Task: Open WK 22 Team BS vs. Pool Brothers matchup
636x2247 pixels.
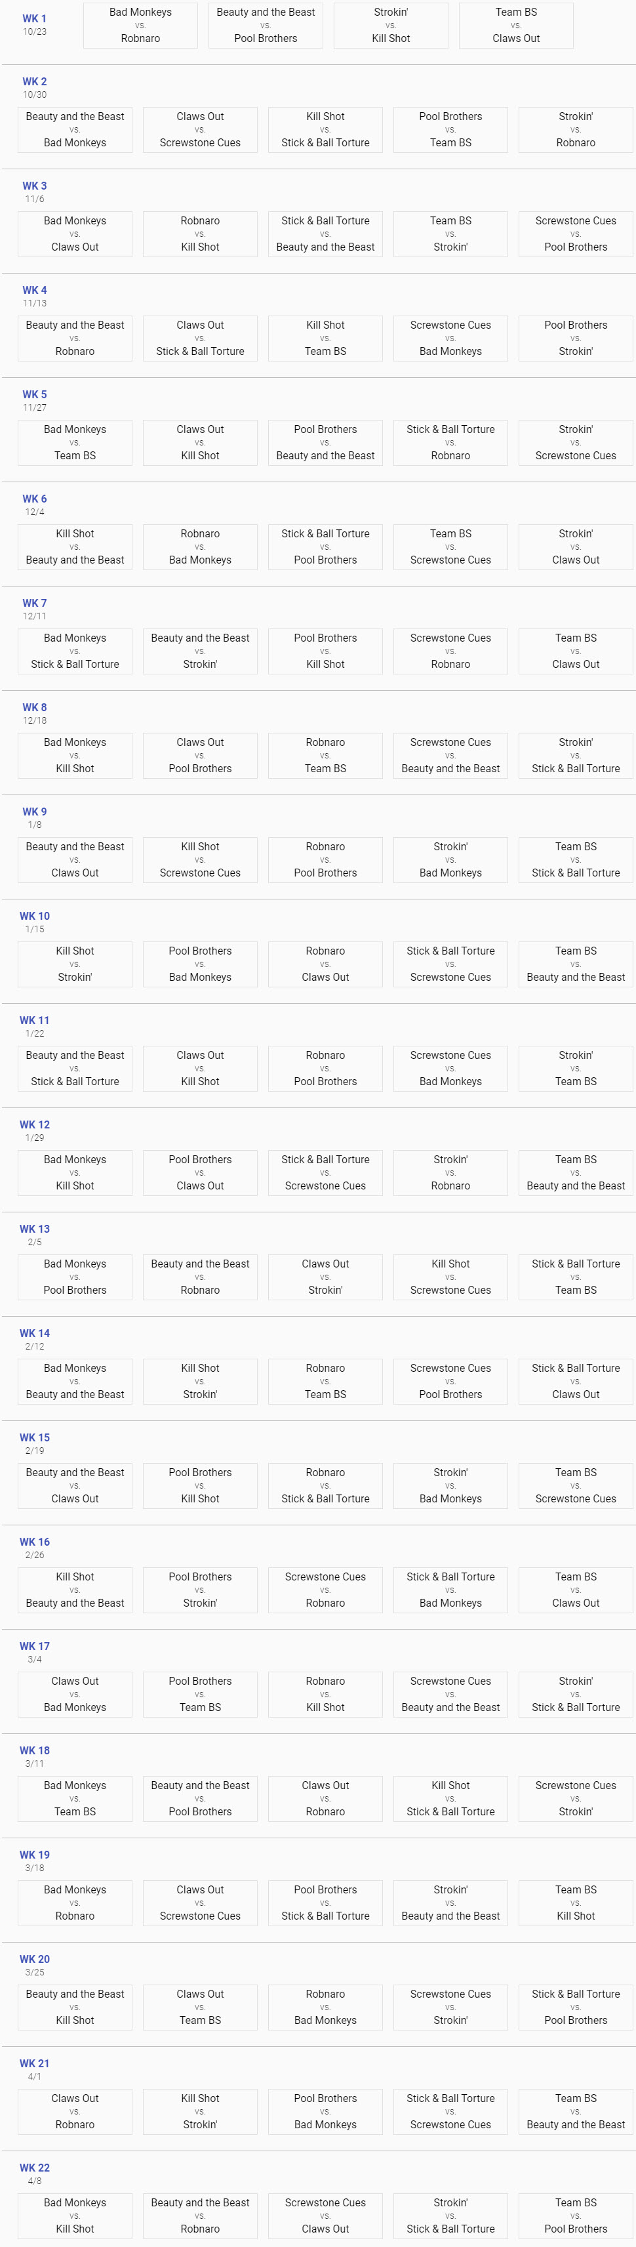Action: pyautogui.click(x=576, y=2216)
